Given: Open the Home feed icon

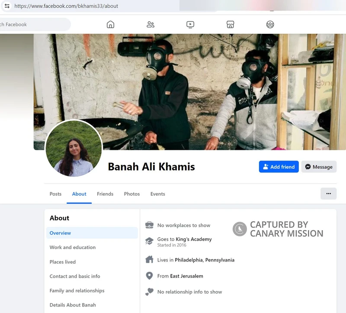Looking at the screenshot, I should (x=110, y=25).
